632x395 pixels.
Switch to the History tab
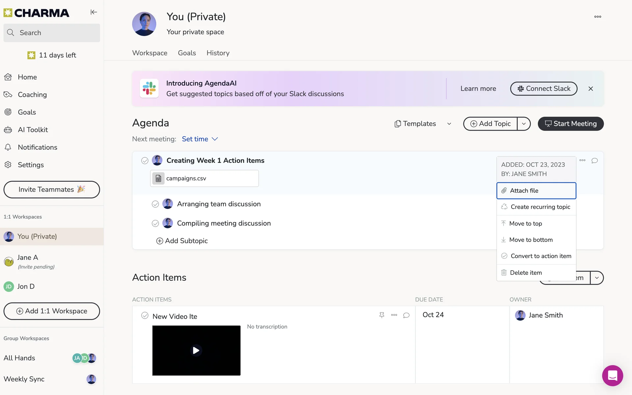(x=218, y=53)
